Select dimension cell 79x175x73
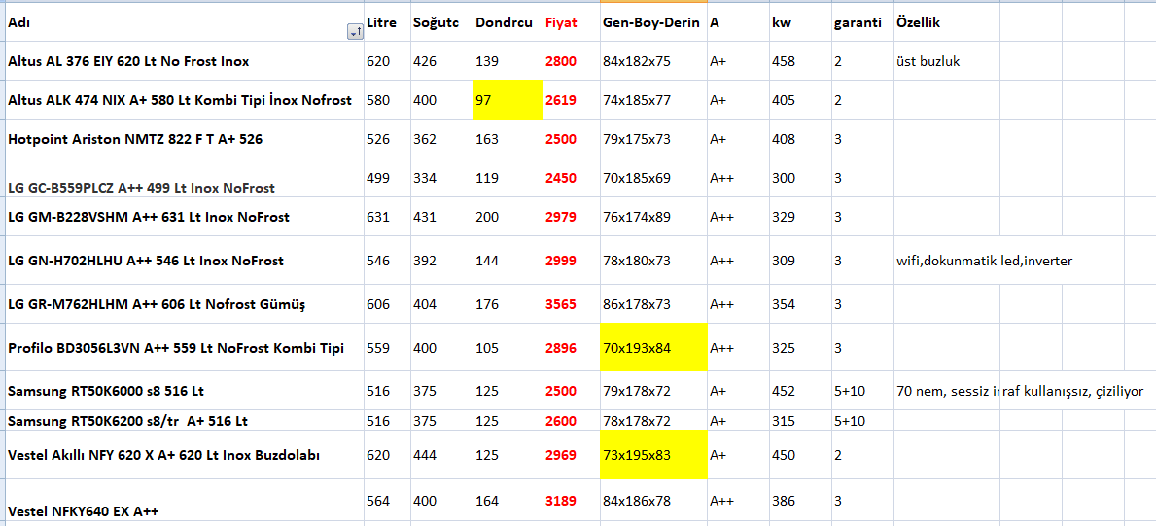1156x526 pixels. 653,139
